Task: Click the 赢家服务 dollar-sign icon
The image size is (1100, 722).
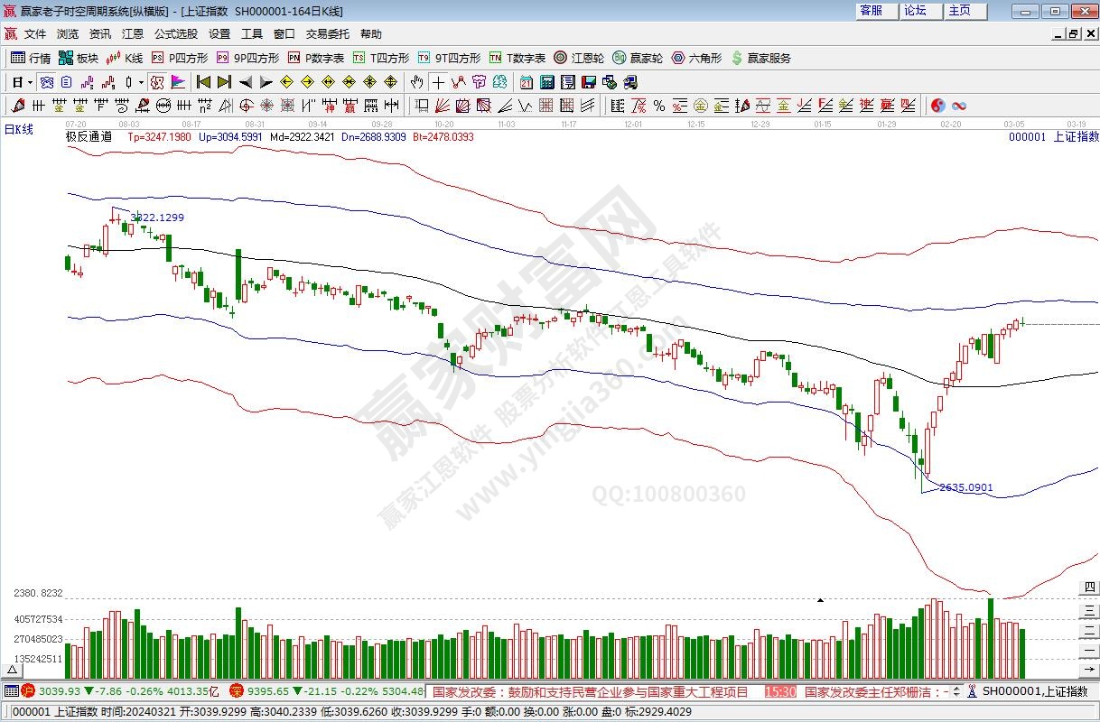Action: [x=737, y=58]
